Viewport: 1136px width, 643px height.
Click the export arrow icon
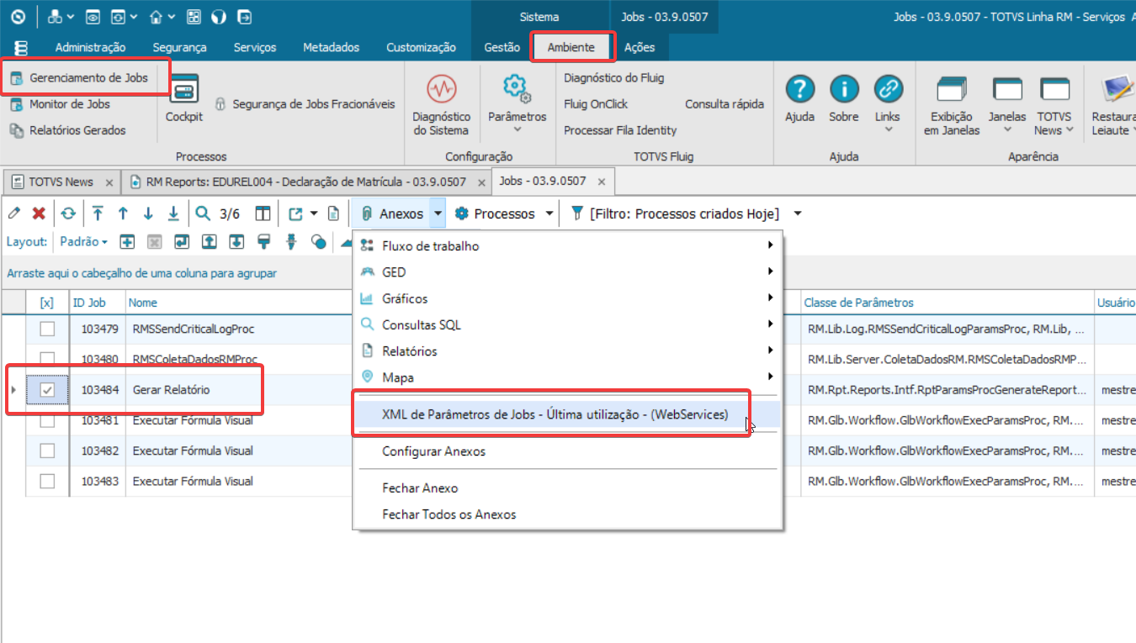pos(295,213)
